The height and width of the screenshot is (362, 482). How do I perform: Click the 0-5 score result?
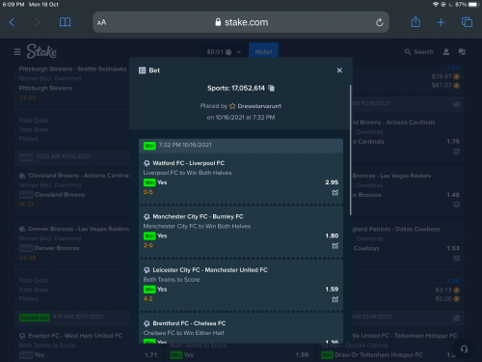pos(148,192)
